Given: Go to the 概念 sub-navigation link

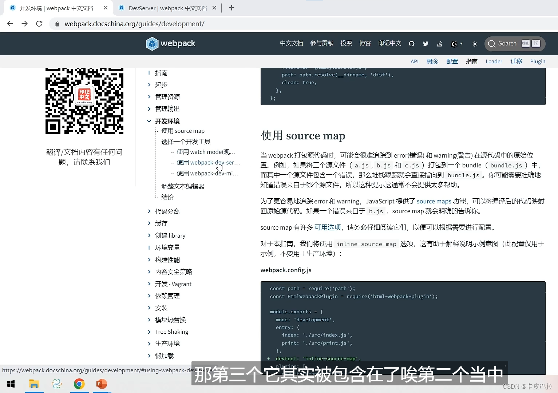Looking at the screenshot, I should [432, 61].
